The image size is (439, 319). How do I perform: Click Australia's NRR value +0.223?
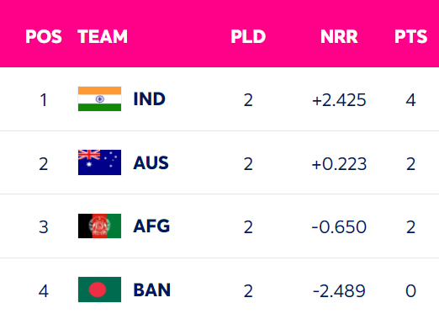[339, 164]
